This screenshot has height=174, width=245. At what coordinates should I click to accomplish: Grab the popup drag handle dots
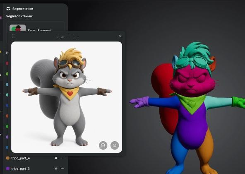13,36
